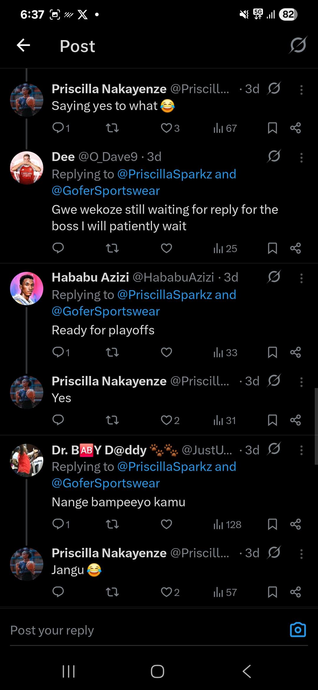Tap Android home navigation button
Image resolution: width=318 pixels, height=690 pixels.
tap(158, 671)
